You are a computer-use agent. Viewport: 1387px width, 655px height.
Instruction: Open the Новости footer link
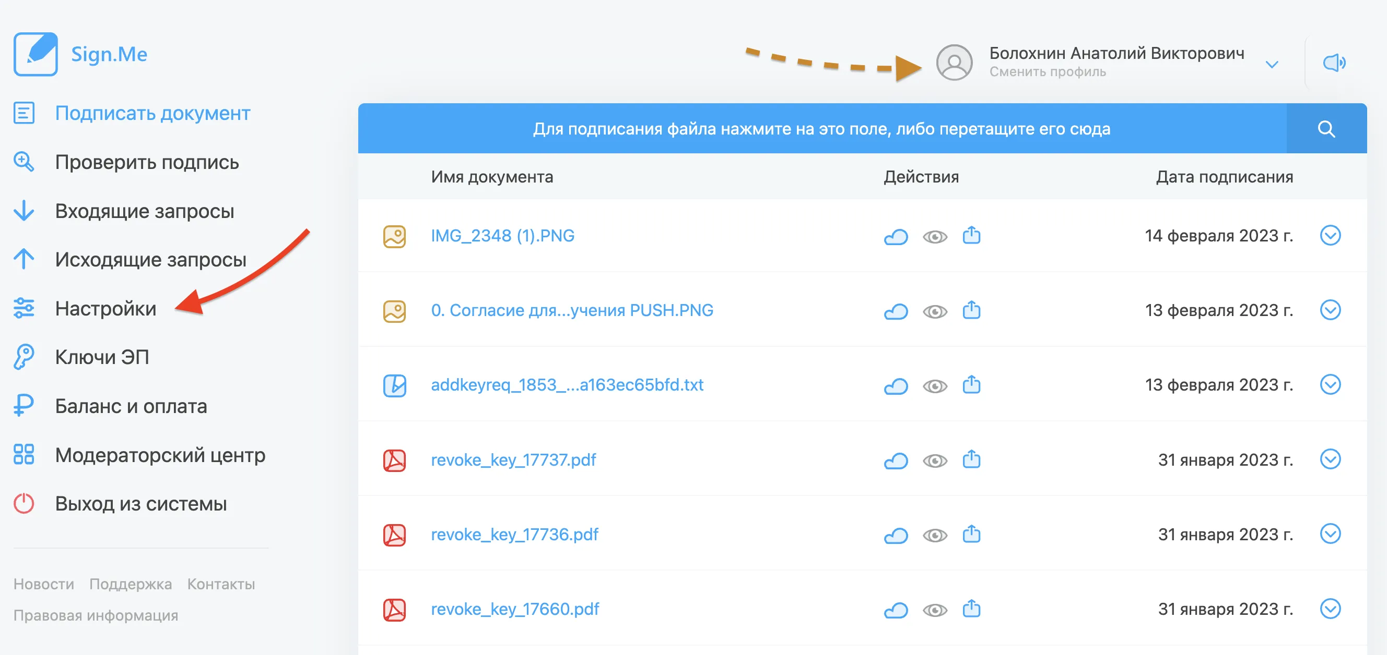coord(44,584)
